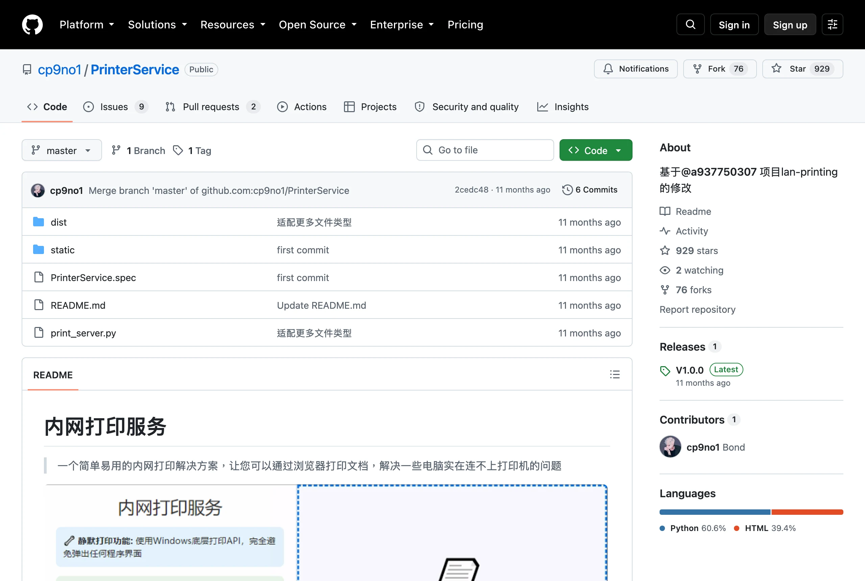Open the Pull requests tab
The image size is (865, 581).
tap(213, 107)
